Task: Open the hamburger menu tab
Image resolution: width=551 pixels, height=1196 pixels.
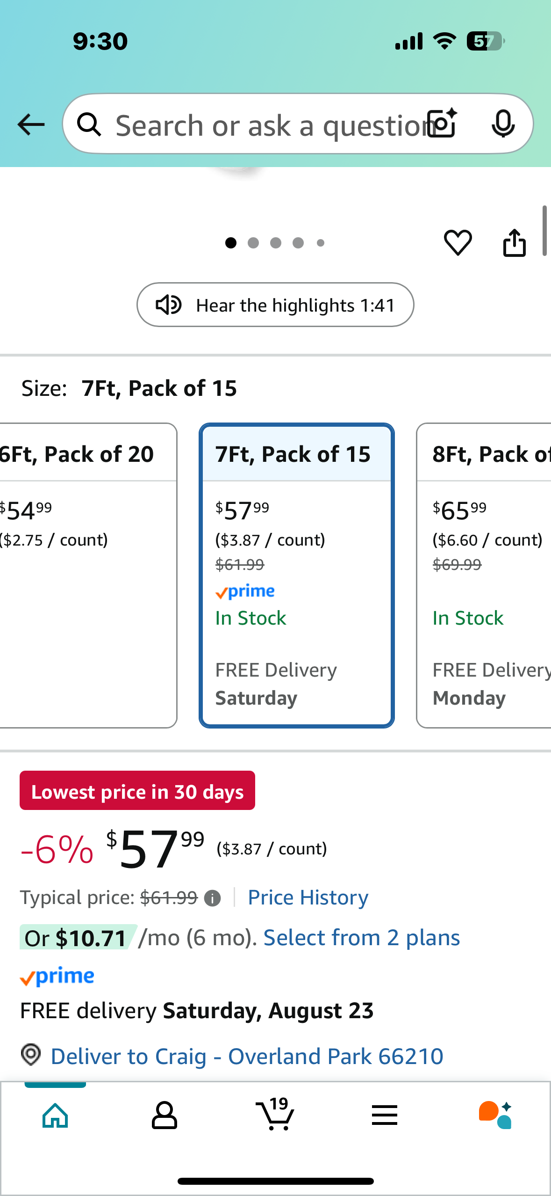Action: click(385, 1115)
